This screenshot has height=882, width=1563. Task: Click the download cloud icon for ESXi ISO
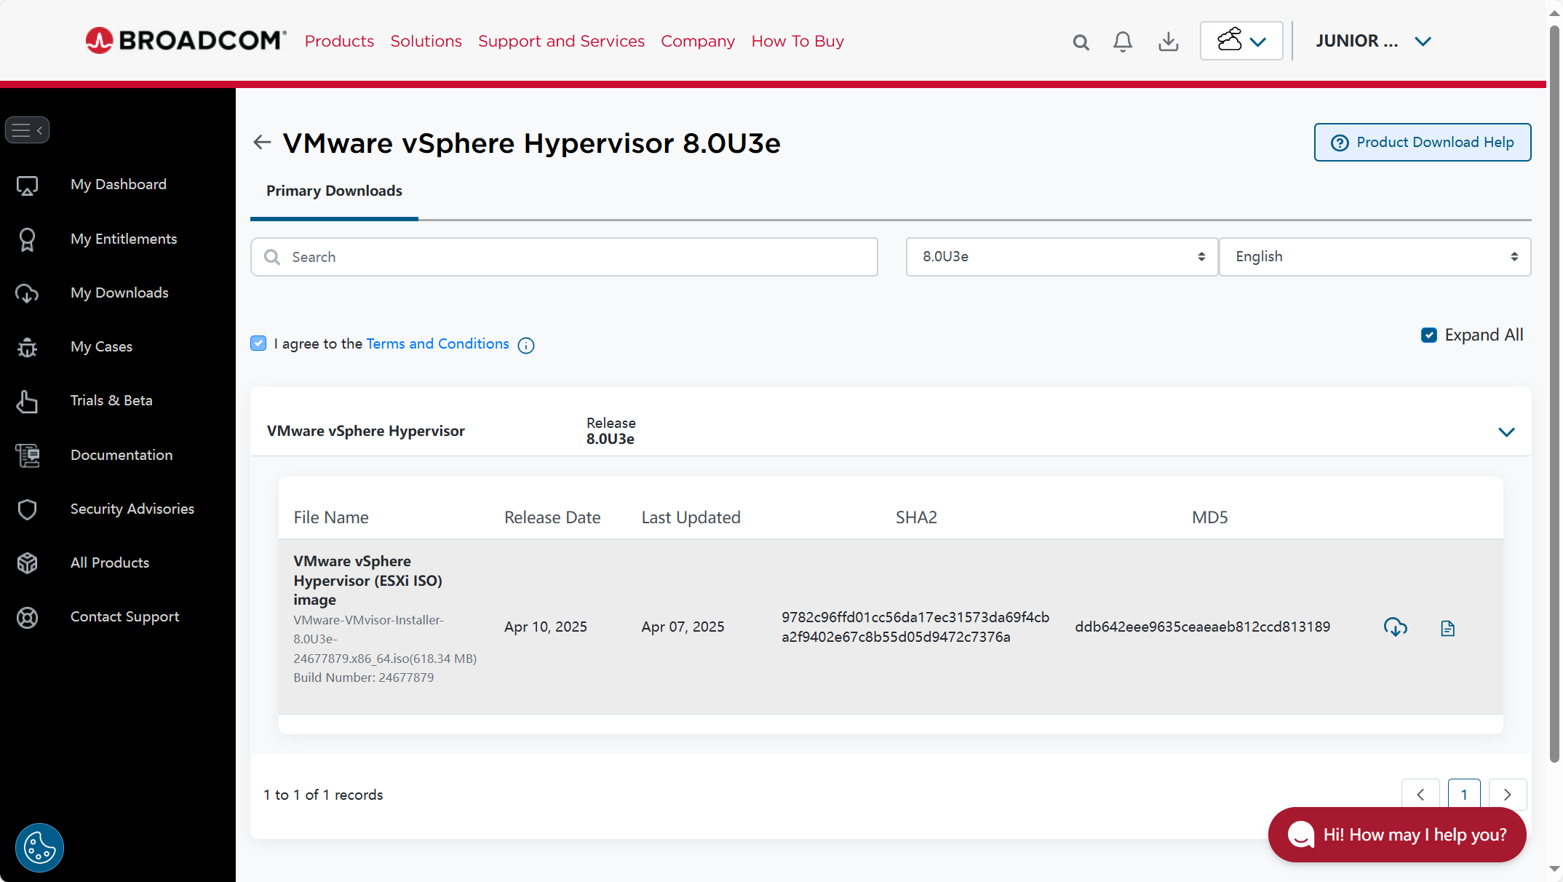(x=1395, y=627)
